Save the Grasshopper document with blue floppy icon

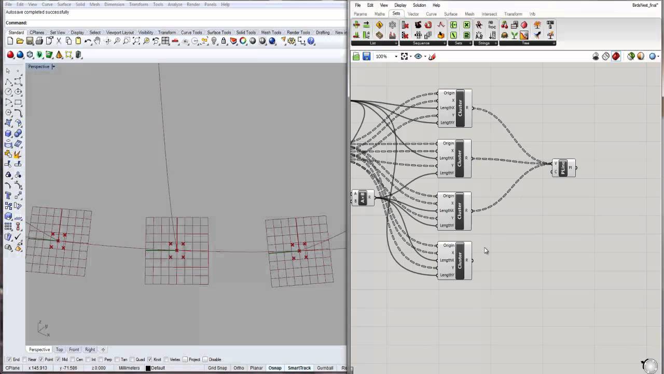click(366, 56)
